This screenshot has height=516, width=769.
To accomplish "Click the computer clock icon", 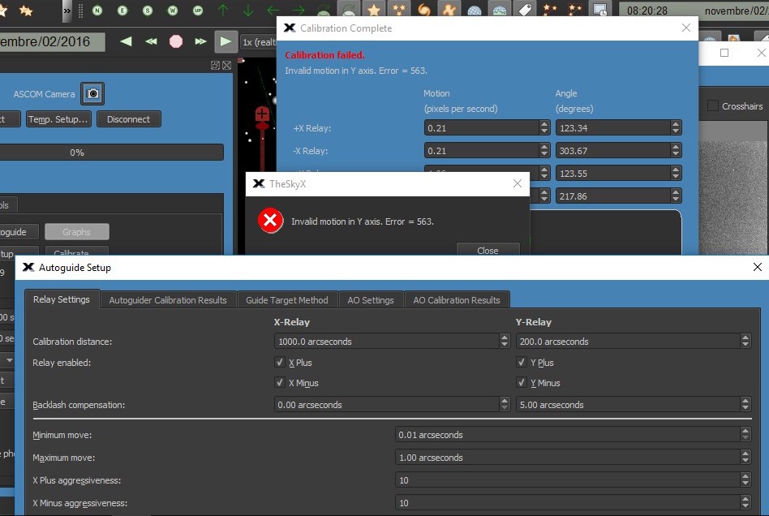I will pos(599,9).
